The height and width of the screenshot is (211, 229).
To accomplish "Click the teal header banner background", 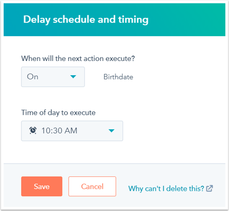I will [187, 19].
